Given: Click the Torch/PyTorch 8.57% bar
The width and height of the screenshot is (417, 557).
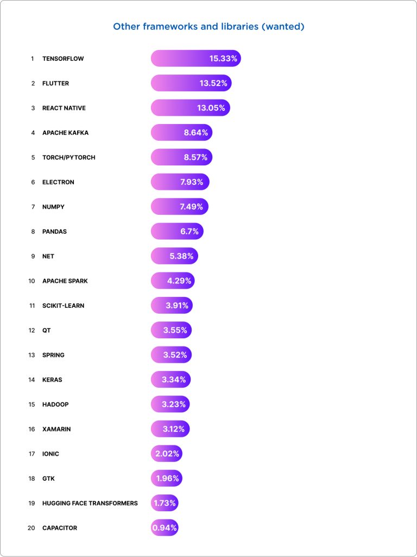Looking at the screenshot, I should coord(181,157).
